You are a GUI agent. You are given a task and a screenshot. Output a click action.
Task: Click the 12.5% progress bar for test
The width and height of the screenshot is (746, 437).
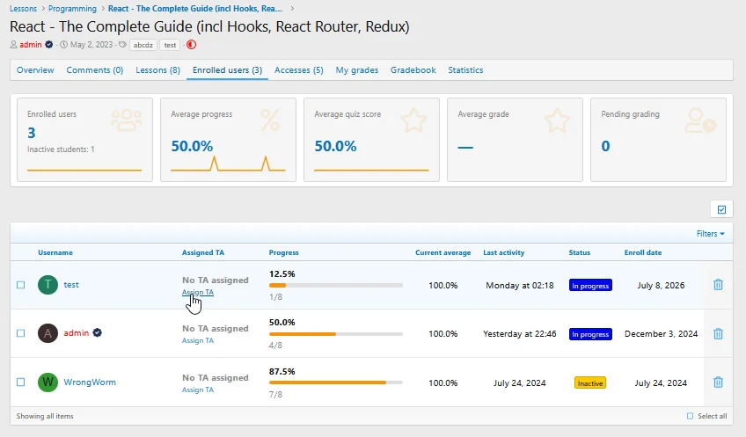tap(336, 285)
